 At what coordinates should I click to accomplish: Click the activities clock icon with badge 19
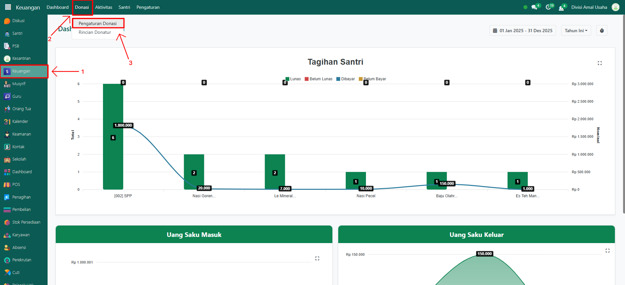548,7
